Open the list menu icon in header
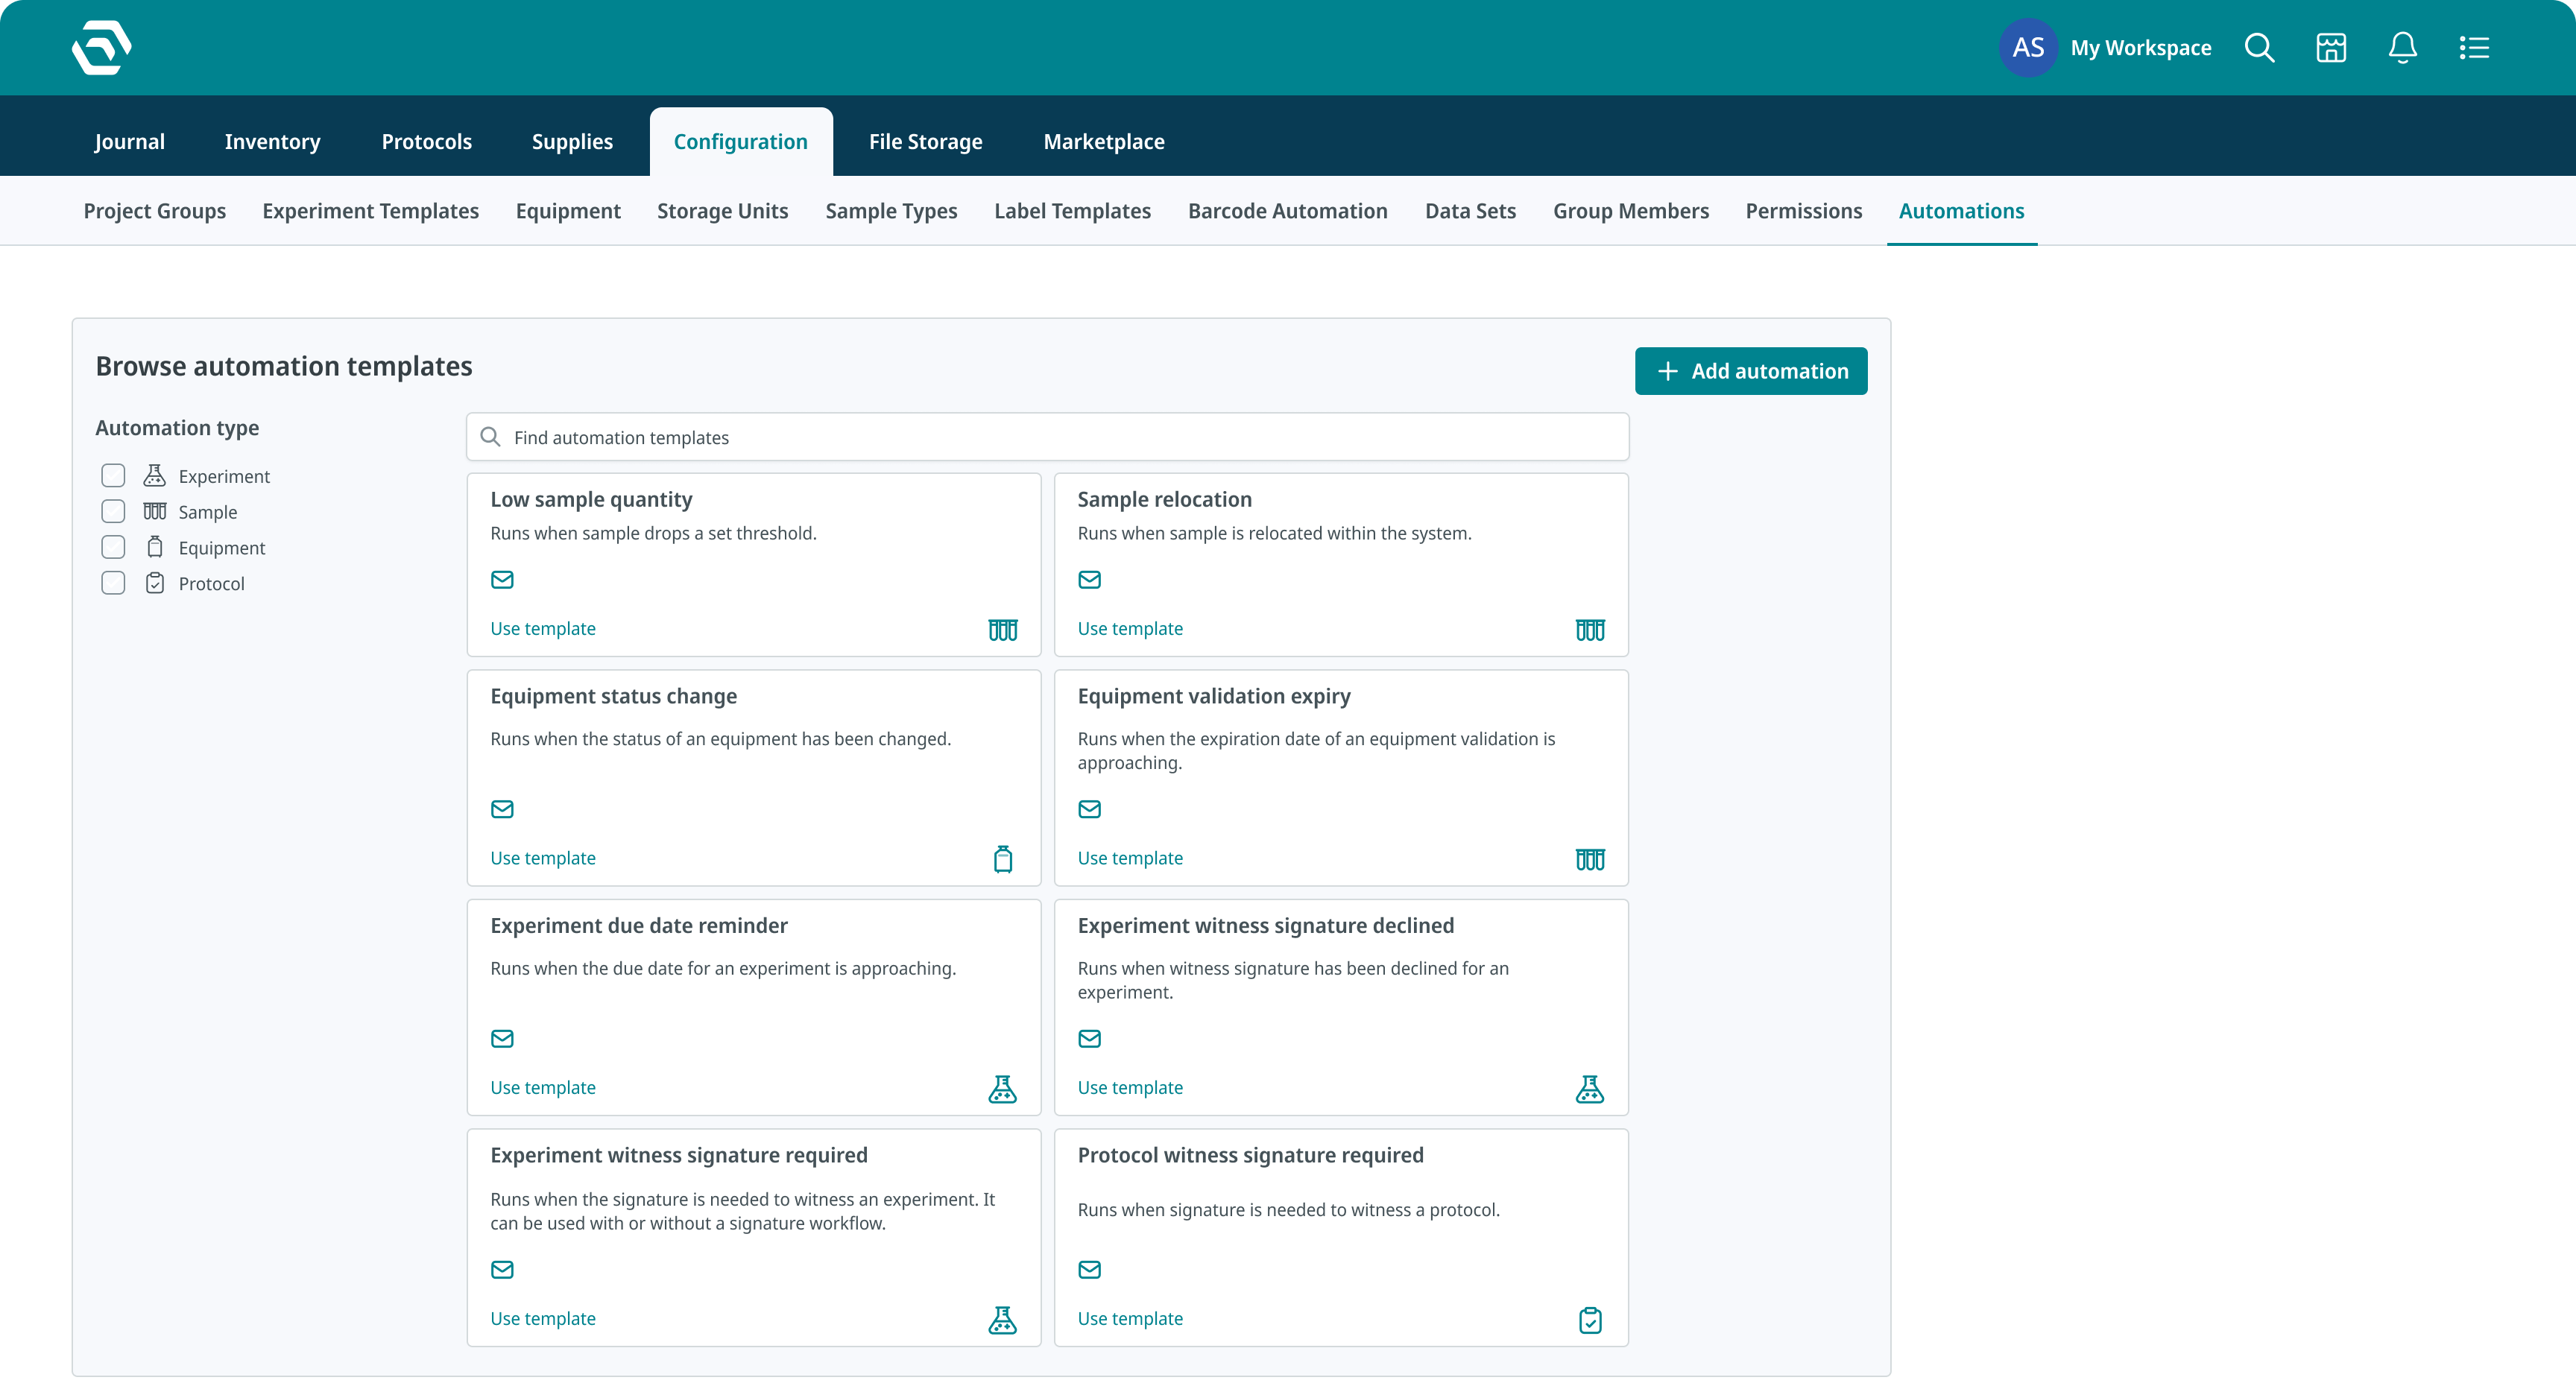 [x=2474, y=48]
